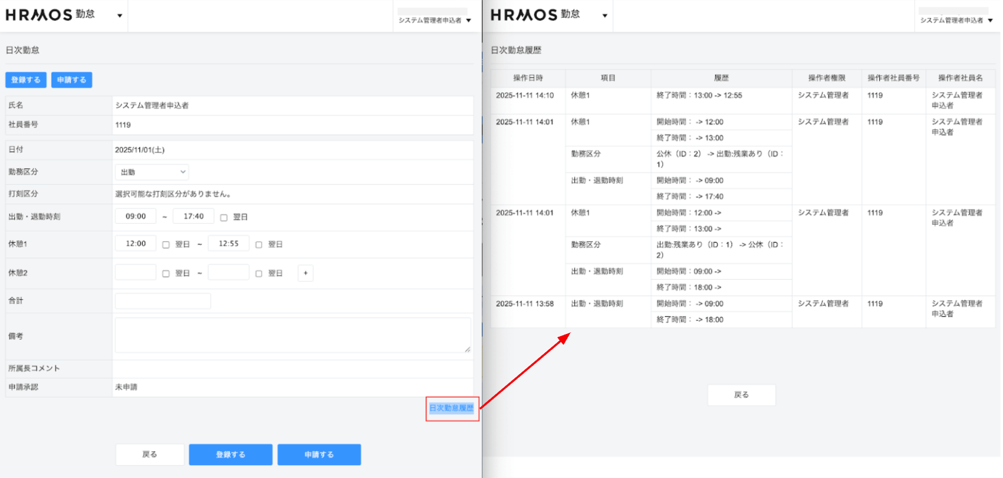
Task: Open the 勤務区分 dropdown showing 出勤
Action: tap(152, 172)
